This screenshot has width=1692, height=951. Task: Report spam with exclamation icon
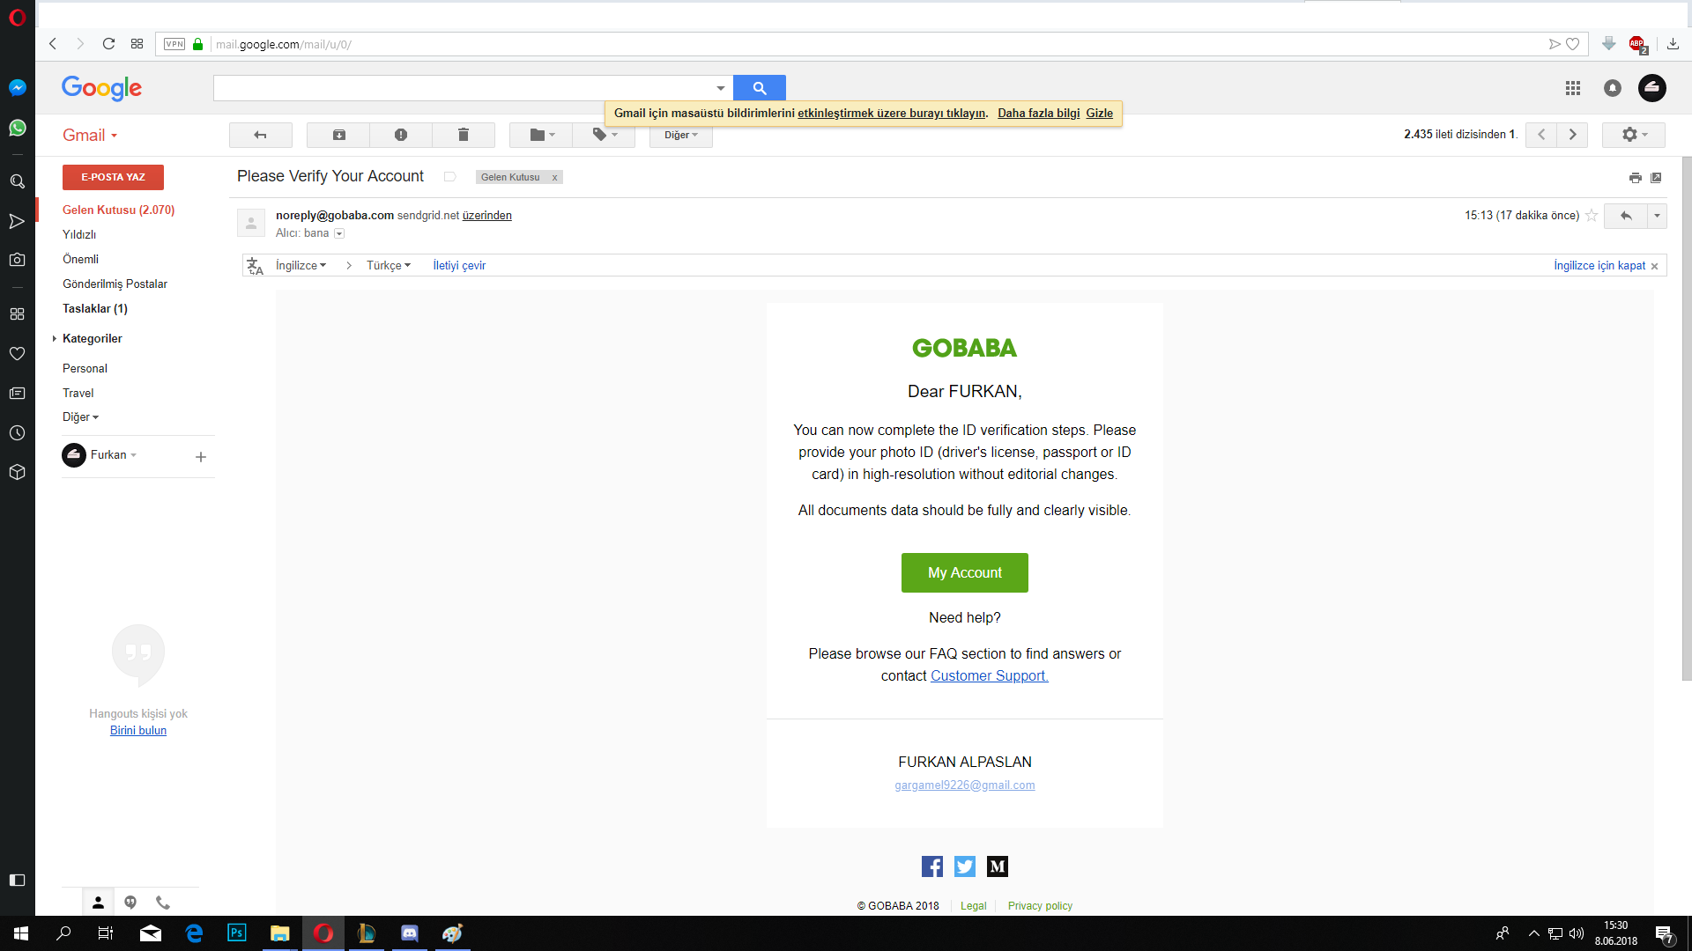click(x=401, y=135)
